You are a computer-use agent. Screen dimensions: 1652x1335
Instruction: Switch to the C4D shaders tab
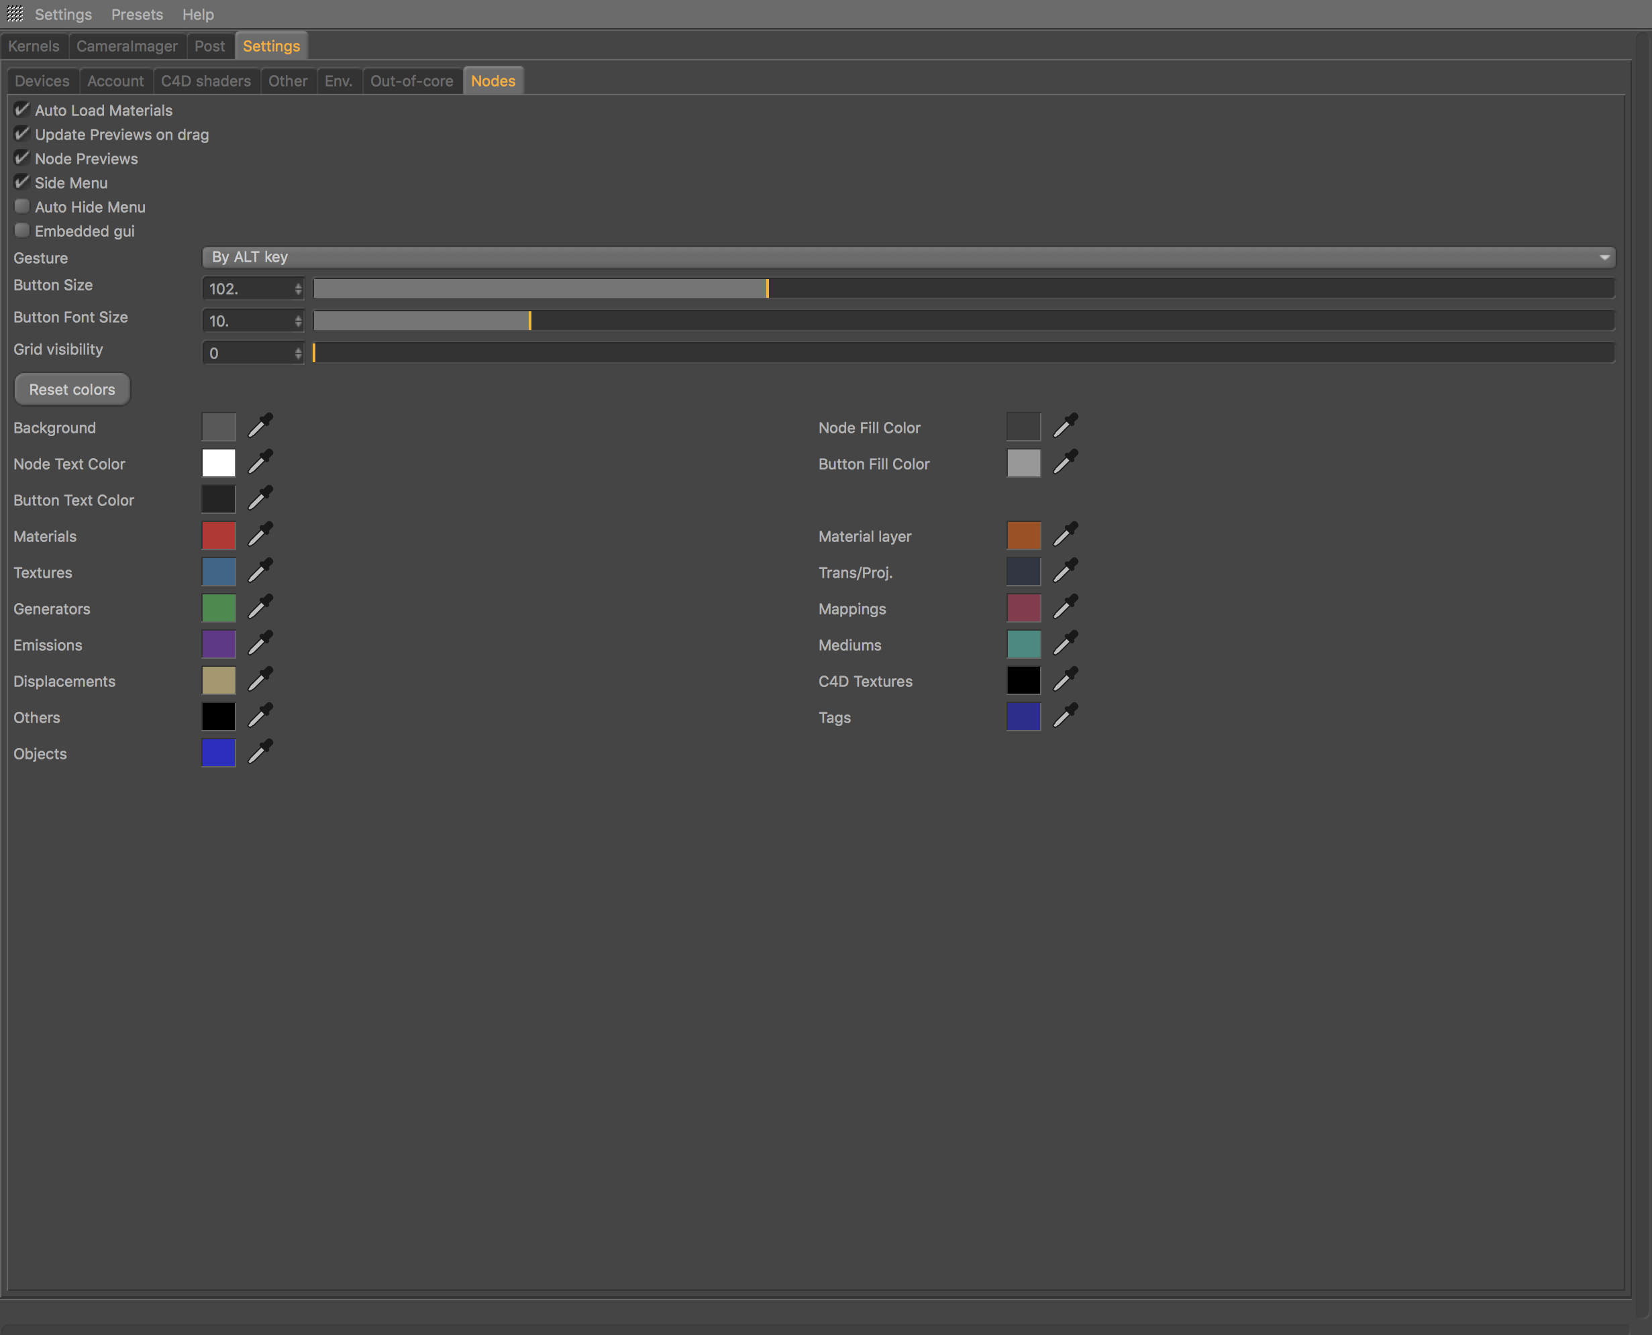[x=205, y=81]
